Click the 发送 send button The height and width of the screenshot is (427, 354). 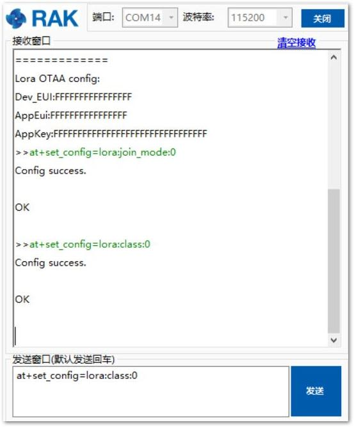[316, 391]
